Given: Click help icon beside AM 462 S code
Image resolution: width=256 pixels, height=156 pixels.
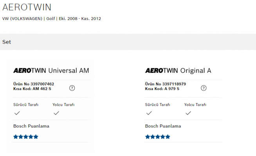Looking at the screenshot, I should 72,88.
